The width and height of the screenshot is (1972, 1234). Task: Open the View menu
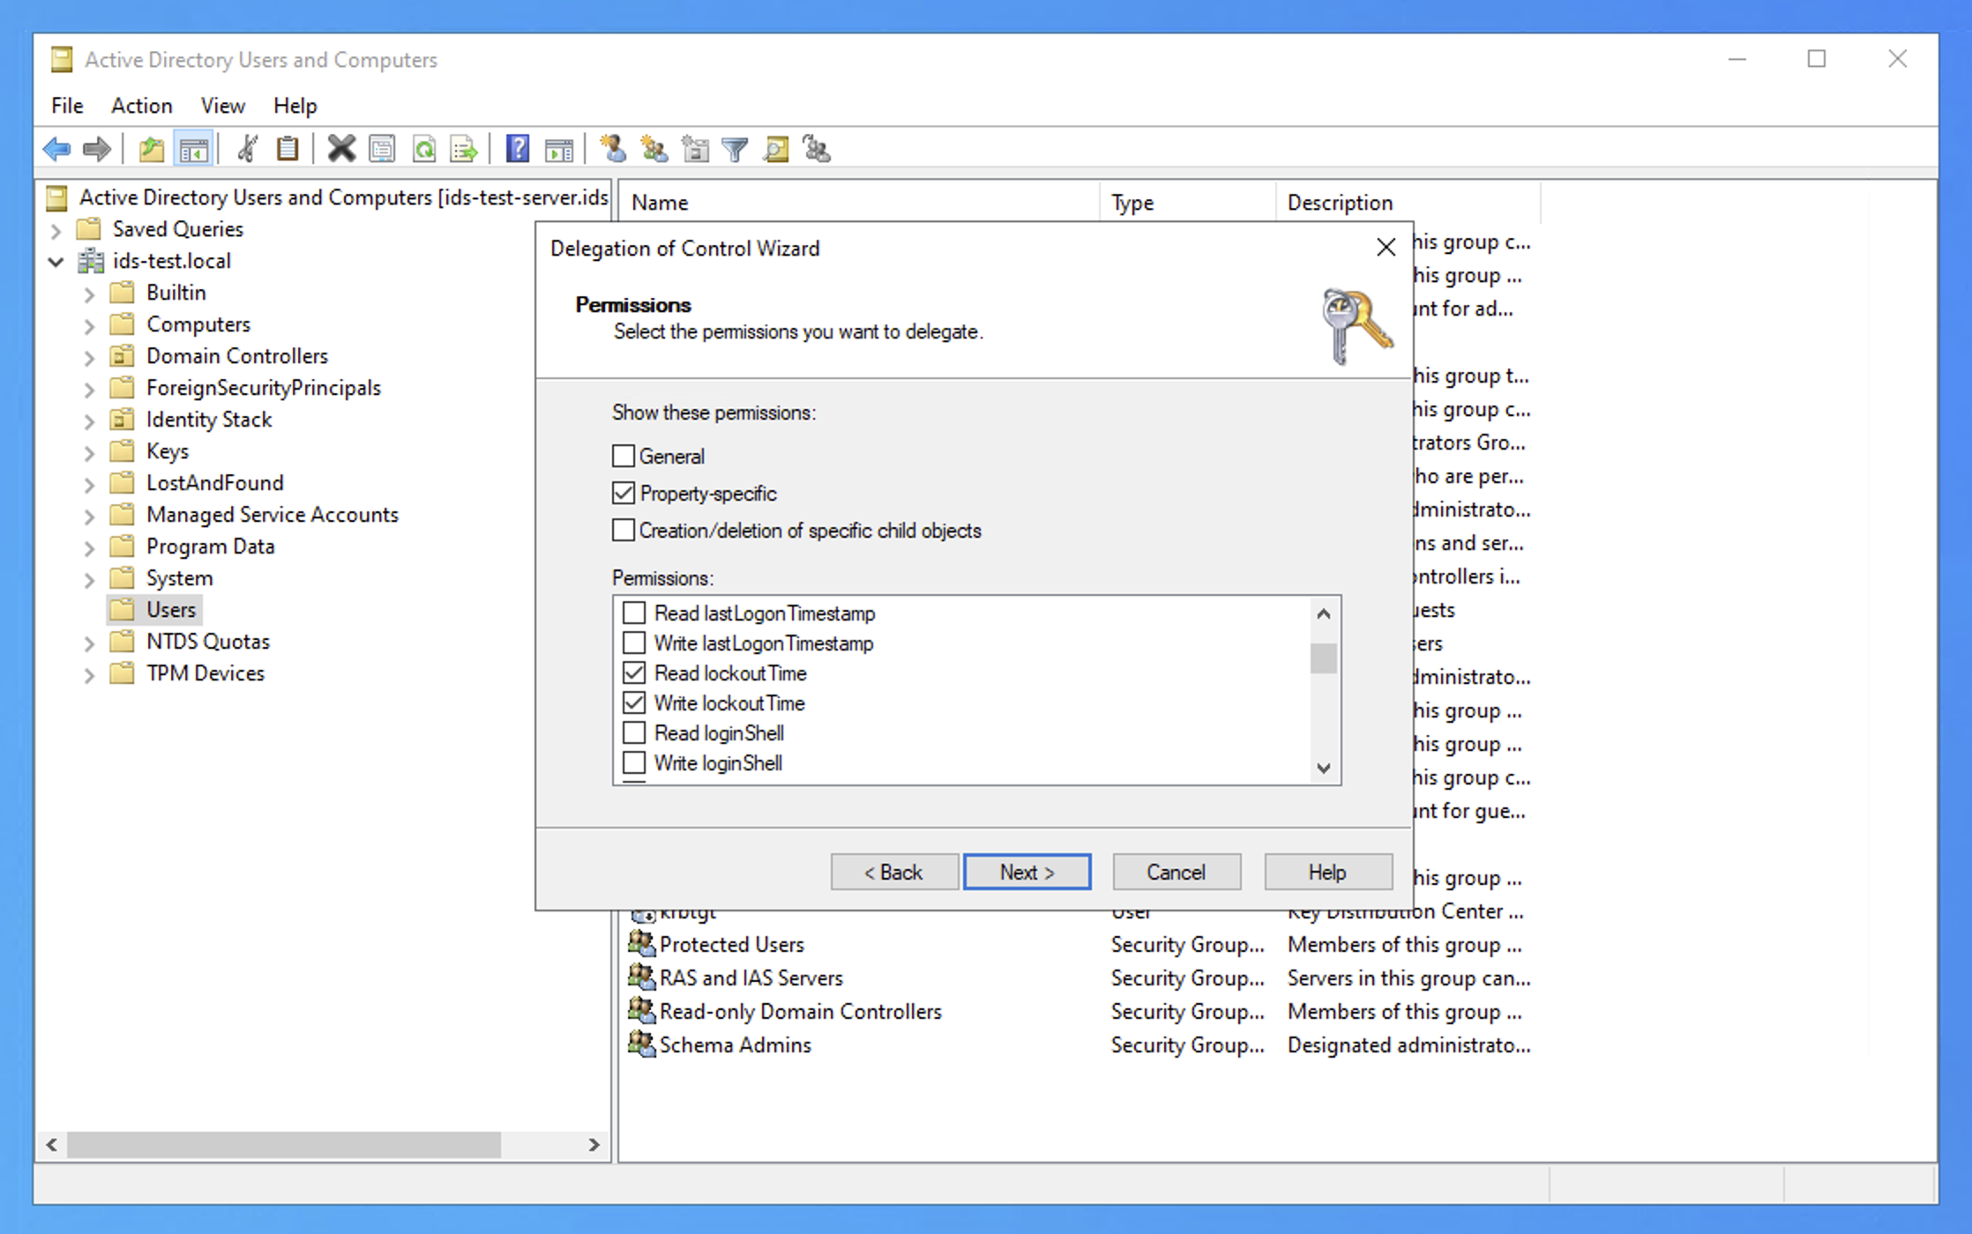(x=222, y=106)
